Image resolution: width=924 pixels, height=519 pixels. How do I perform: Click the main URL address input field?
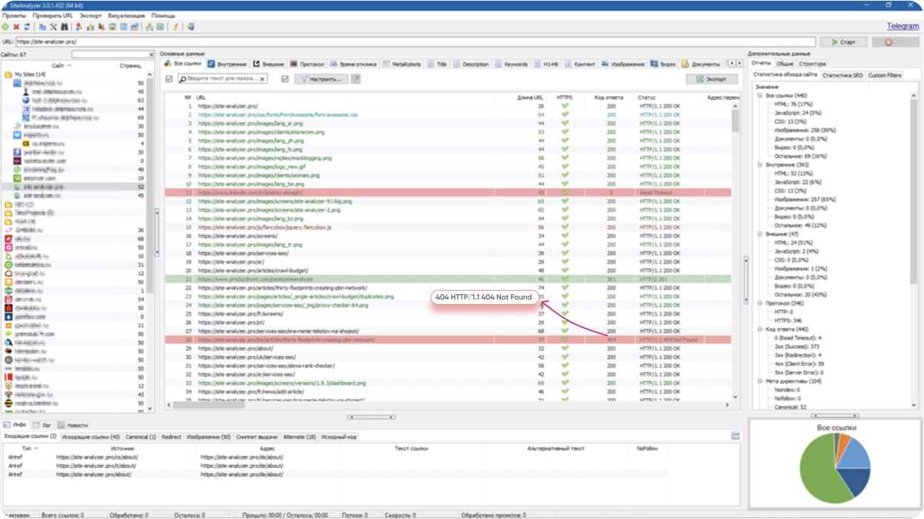[416, 42]
